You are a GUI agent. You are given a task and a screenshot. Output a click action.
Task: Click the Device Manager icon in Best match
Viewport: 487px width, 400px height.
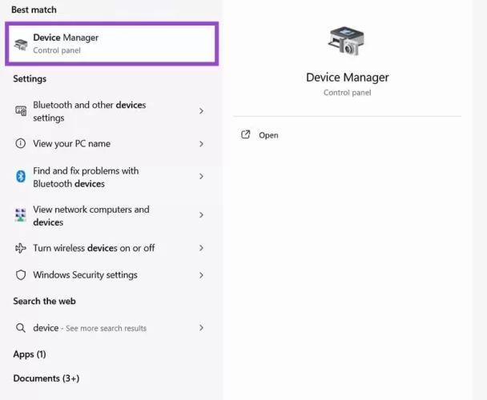[x=22, y=43]
